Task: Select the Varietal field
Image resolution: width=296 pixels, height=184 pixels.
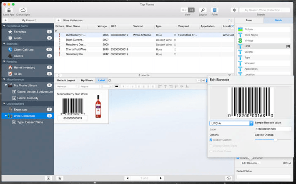Action: pos(264,52)
